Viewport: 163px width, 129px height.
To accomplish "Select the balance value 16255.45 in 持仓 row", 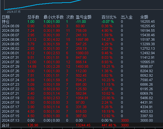I will 148,21.
